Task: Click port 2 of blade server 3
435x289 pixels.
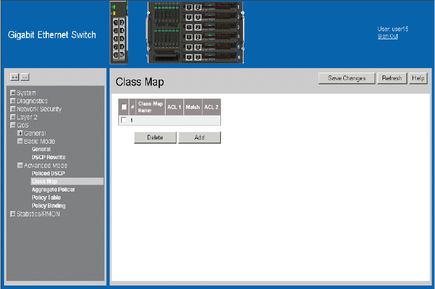Action: [x=197, y=27]
